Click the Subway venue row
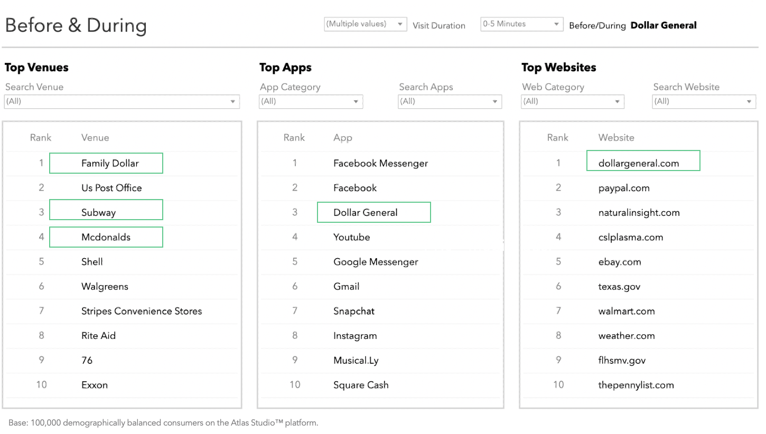This screenshot has width=766, height=434. click(98, 213)
